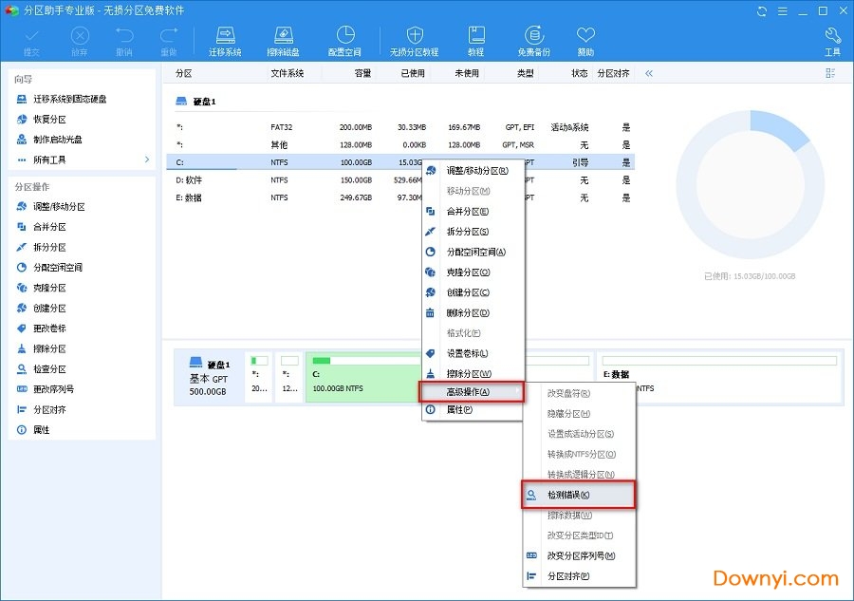The image size is (854, 601).
Task: Click 检查分区 in the left sidebar
Action: 49,368
